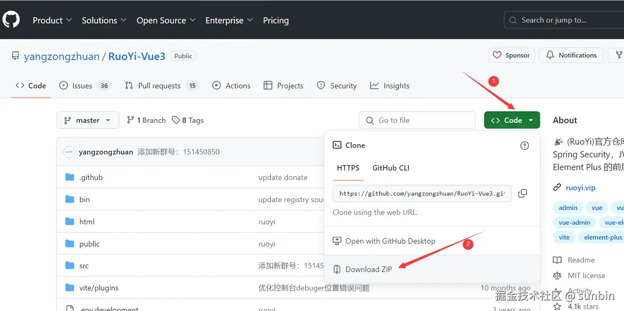Viewport: 624px width, 311px height.
Task: Click the repository book icon beside yangzongzhuan
Action: click(16, 56)
